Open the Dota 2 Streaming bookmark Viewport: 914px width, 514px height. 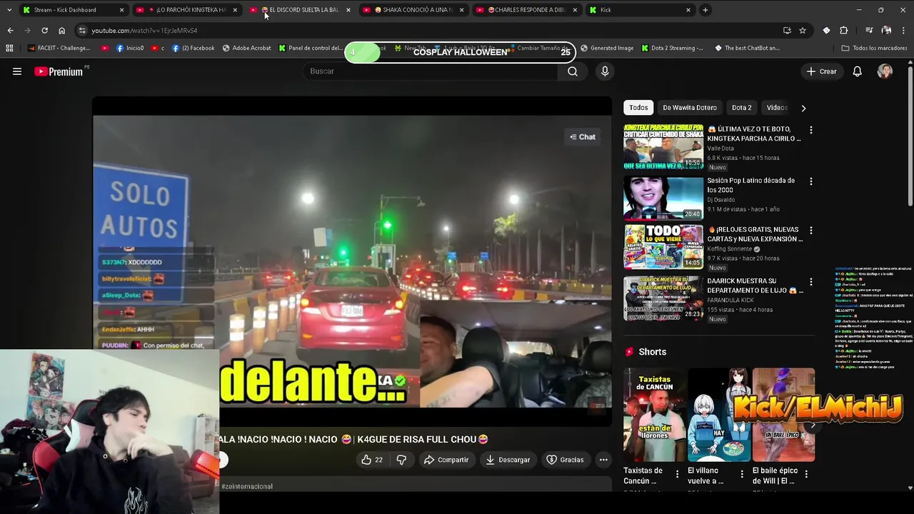(x=672, y=49)
